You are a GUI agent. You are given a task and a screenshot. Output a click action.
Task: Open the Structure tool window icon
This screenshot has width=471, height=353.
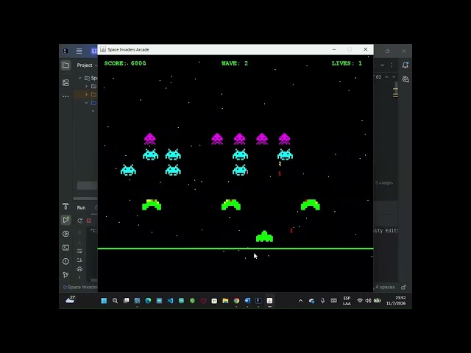coord(65,82)
